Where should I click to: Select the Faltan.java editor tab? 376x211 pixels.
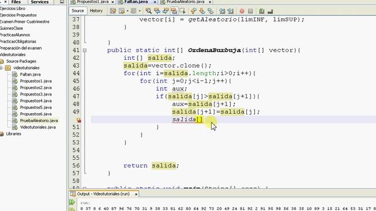tap(136, 2)
